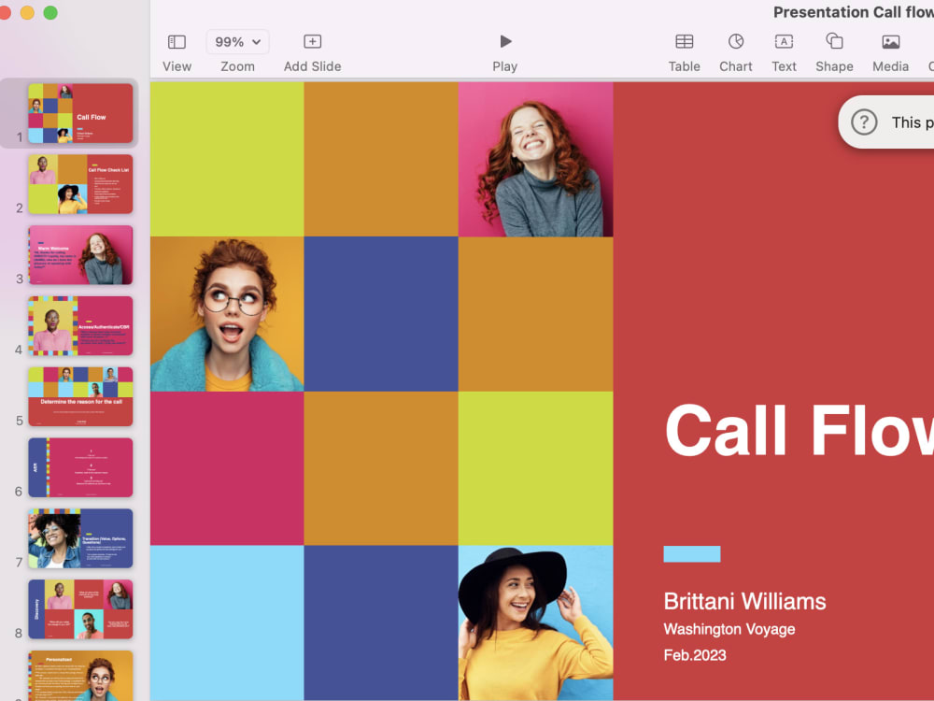The height and width of the screenshot is (701, 934).
Task: Insert a Chart from the toolbar
Action: point(736,41)
